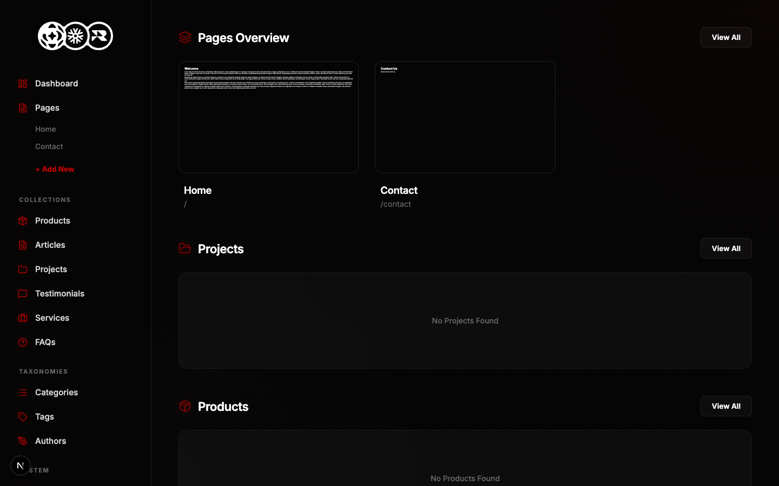Click the Dashboard grid icon in sidebar
This screenshot has width=779, height=486.
click(23, 84)
